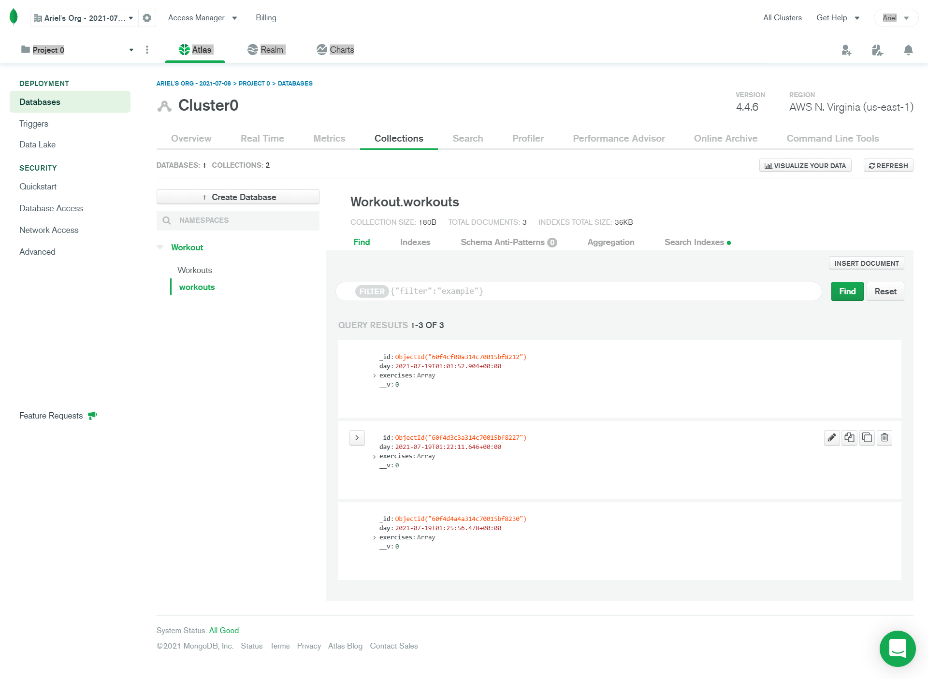Image resolution: width=928 pixels, height=679 pixels.
Task: Open the project activity feed icon
Action: [877, 50]
